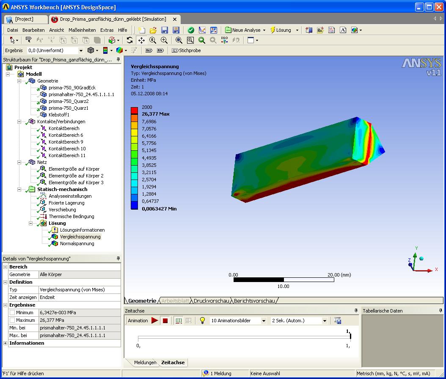This screenshot has width=446, height=379.
Task: Pin the Zeitachse panel
Action: (356, 311)
